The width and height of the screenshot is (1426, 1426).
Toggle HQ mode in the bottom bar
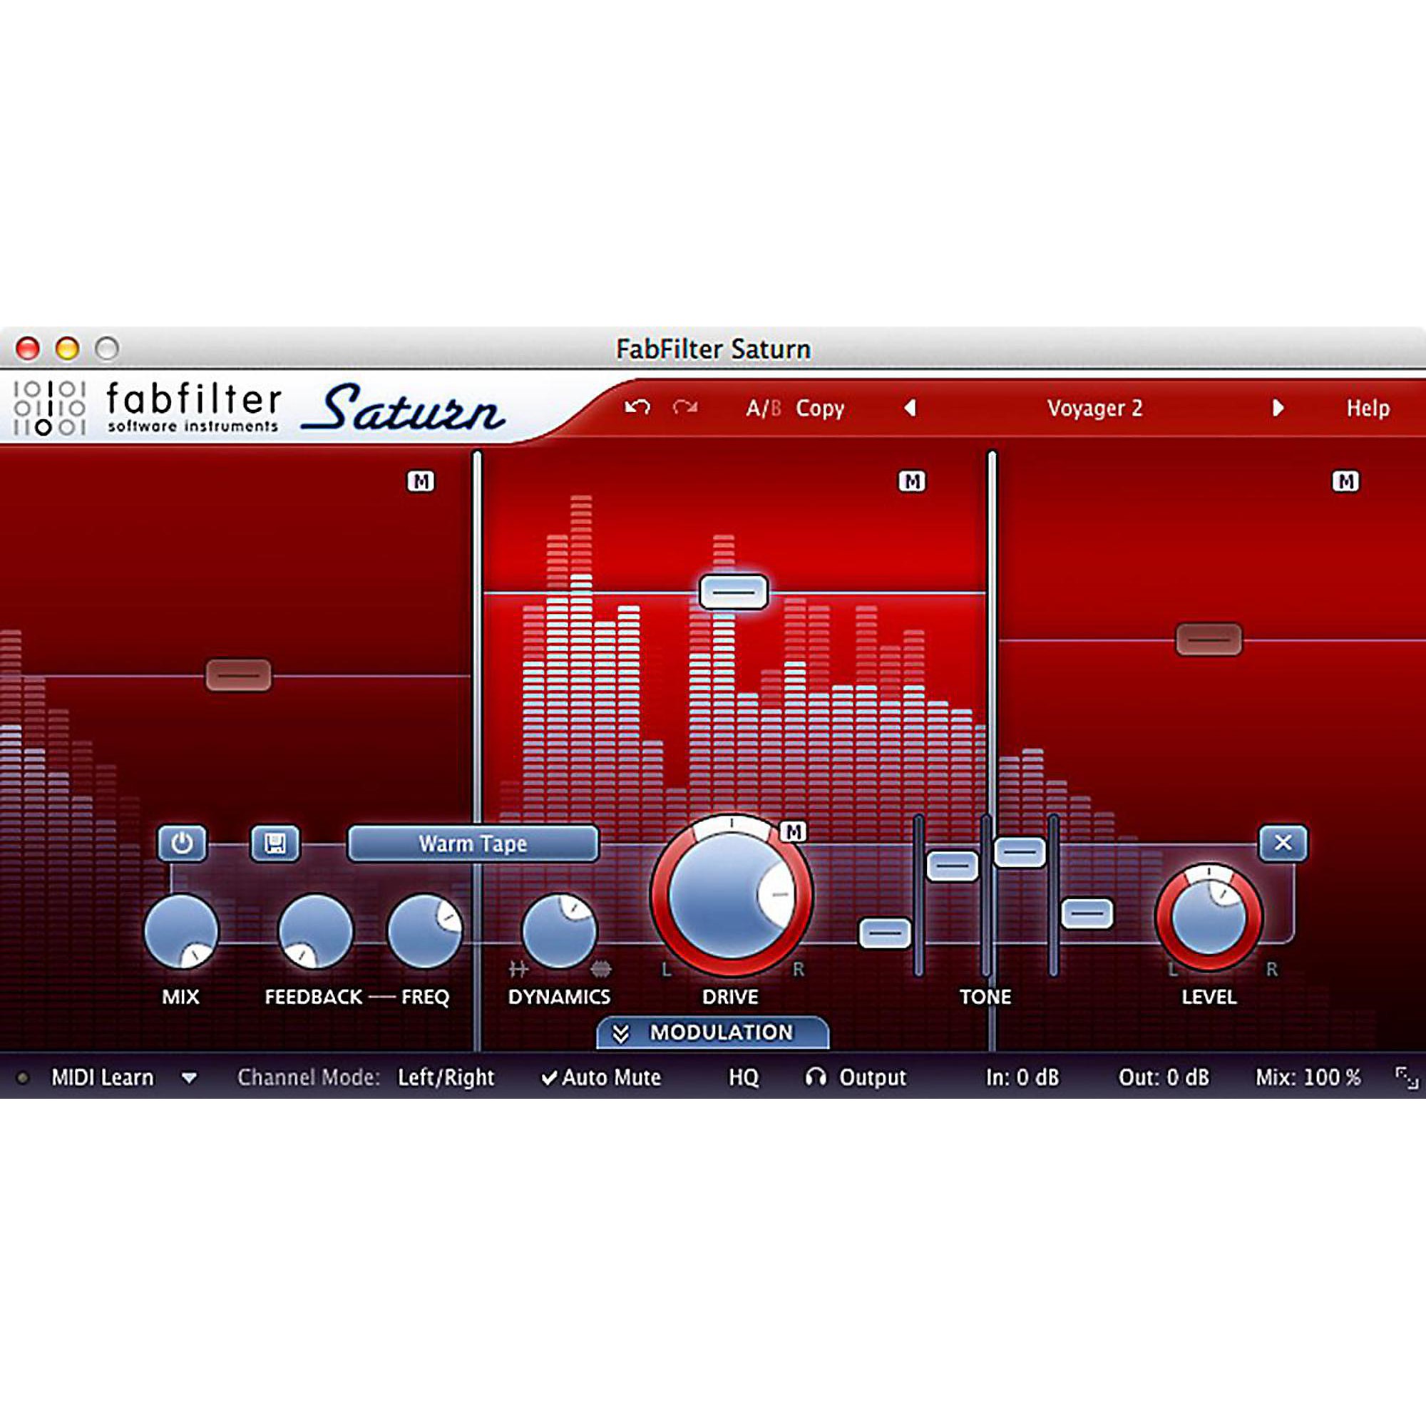[743, 1077]
